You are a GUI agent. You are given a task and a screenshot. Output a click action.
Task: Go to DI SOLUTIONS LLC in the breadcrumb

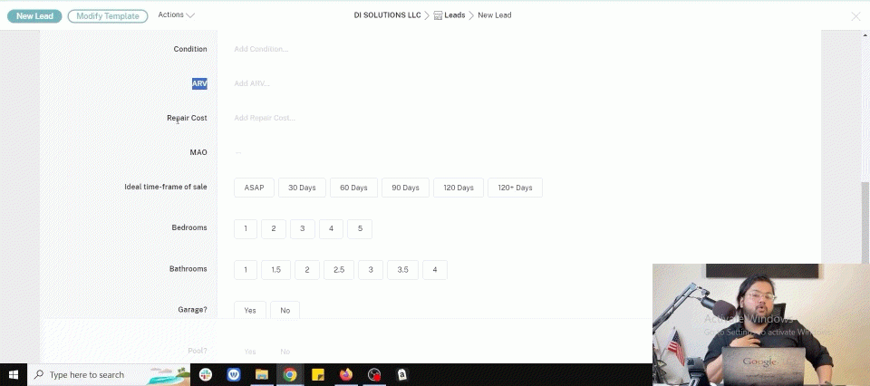[x=387, y=15]
